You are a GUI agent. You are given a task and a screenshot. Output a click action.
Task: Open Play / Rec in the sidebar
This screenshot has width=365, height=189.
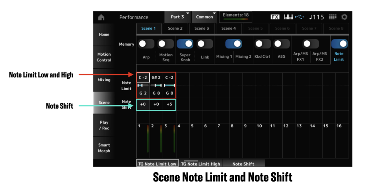[104, 125]
